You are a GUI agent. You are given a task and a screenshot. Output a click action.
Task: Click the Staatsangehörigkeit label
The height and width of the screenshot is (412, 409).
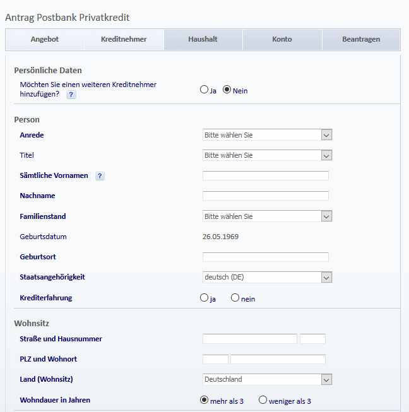pyautogui.click(x=52, y=277)
